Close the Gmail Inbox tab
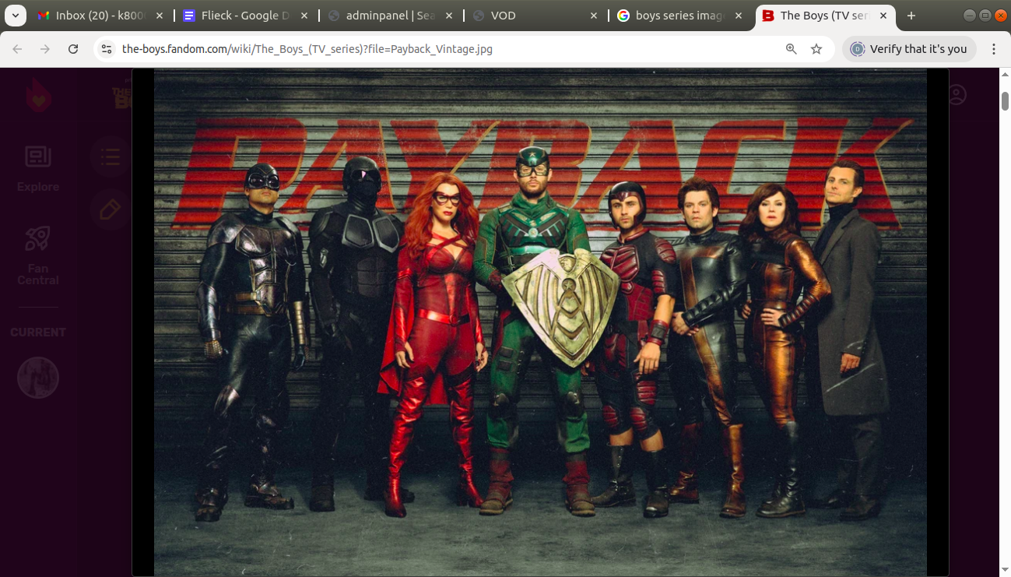 [159, 16]
